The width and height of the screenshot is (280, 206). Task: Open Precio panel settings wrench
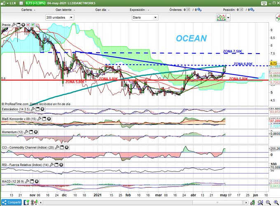(14, 25)
